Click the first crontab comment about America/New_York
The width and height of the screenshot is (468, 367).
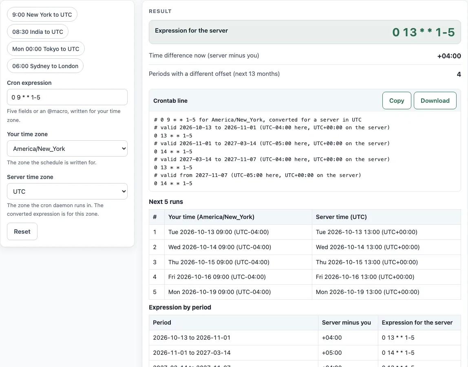click(x=258, y=120)
